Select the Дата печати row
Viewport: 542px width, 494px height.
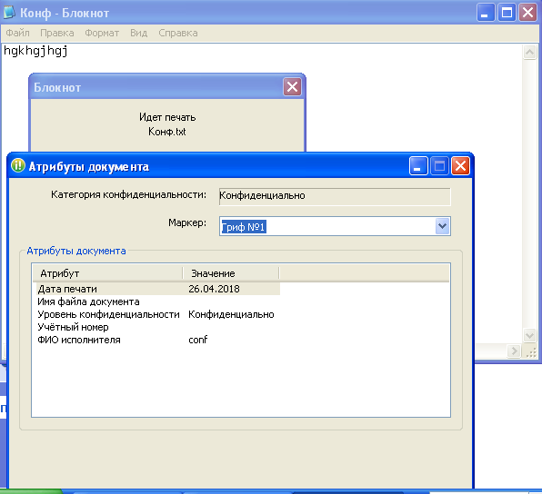pyautogui.click(x=157, y=289)
